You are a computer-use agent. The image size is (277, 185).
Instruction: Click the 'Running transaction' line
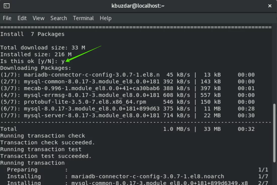32,163
